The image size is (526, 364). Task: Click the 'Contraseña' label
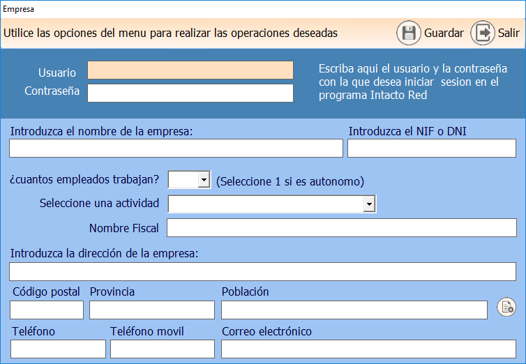tap(52, 91)
